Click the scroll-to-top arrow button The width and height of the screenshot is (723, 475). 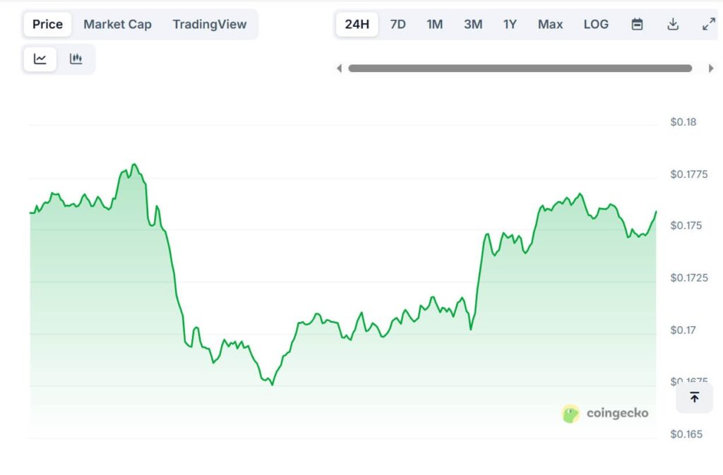(x=694, y=397)
